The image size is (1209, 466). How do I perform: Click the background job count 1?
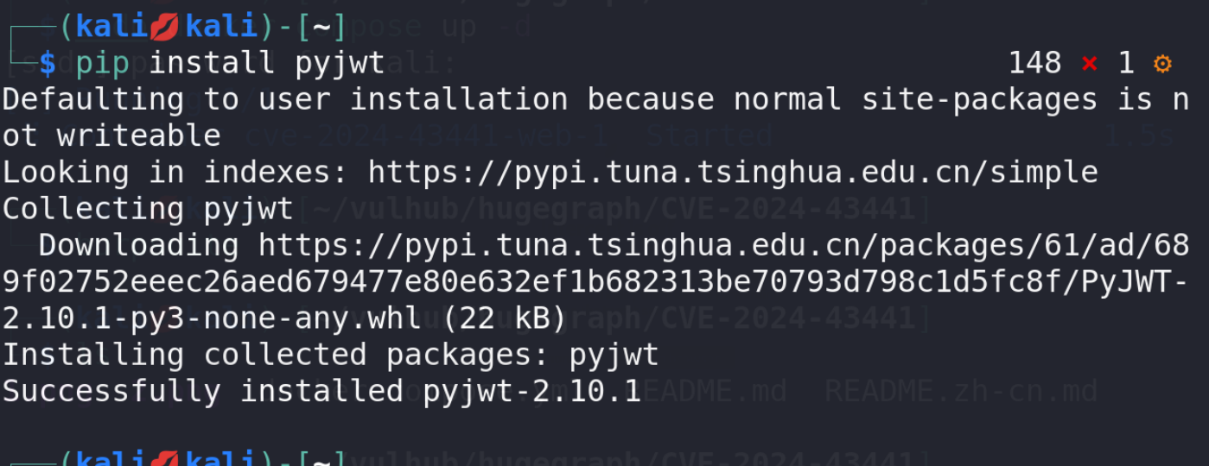pyautogui.click(x=1125, y=63)
